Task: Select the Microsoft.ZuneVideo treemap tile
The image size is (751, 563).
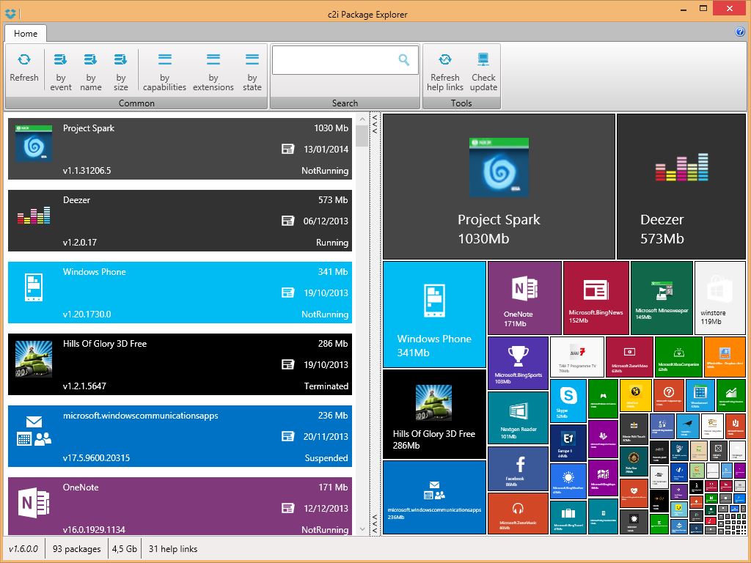Action: [629, 357]
